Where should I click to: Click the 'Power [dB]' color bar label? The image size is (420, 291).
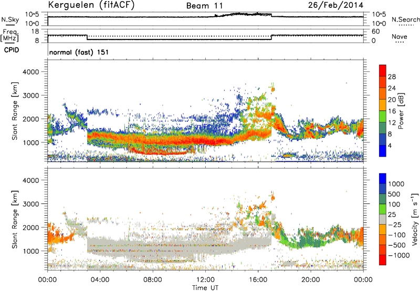click(x=401, y=111)
